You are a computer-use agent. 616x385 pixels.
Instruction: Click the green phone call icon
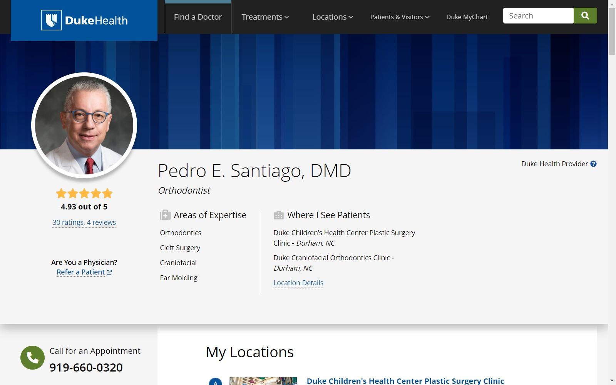point(32,358)
